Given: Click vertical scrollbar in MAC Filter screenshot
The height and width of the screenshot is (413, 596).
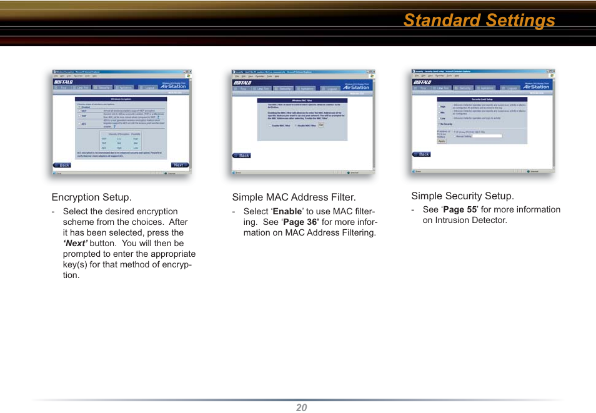Looking at the screenshot, I should (x=374, y=125).
